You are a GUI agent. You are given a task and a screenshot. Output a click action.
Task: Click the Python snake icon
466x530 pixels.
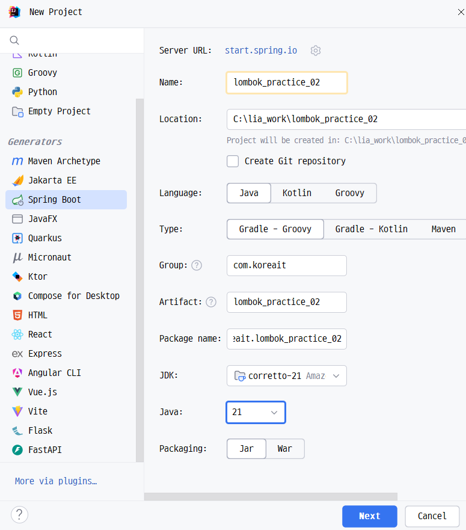click(x=17, y=92)
